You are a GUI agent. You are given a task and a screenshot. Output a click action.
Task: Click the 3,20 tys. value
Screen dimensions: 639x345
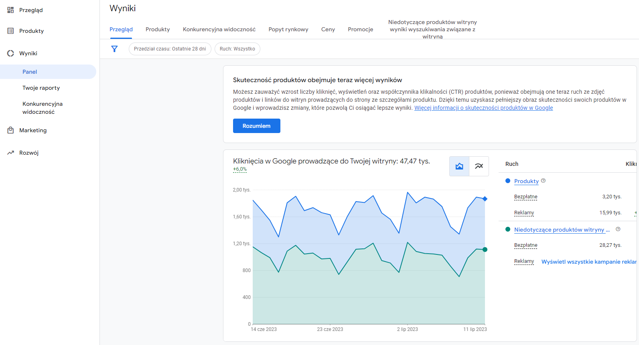[x=612, y=197]
